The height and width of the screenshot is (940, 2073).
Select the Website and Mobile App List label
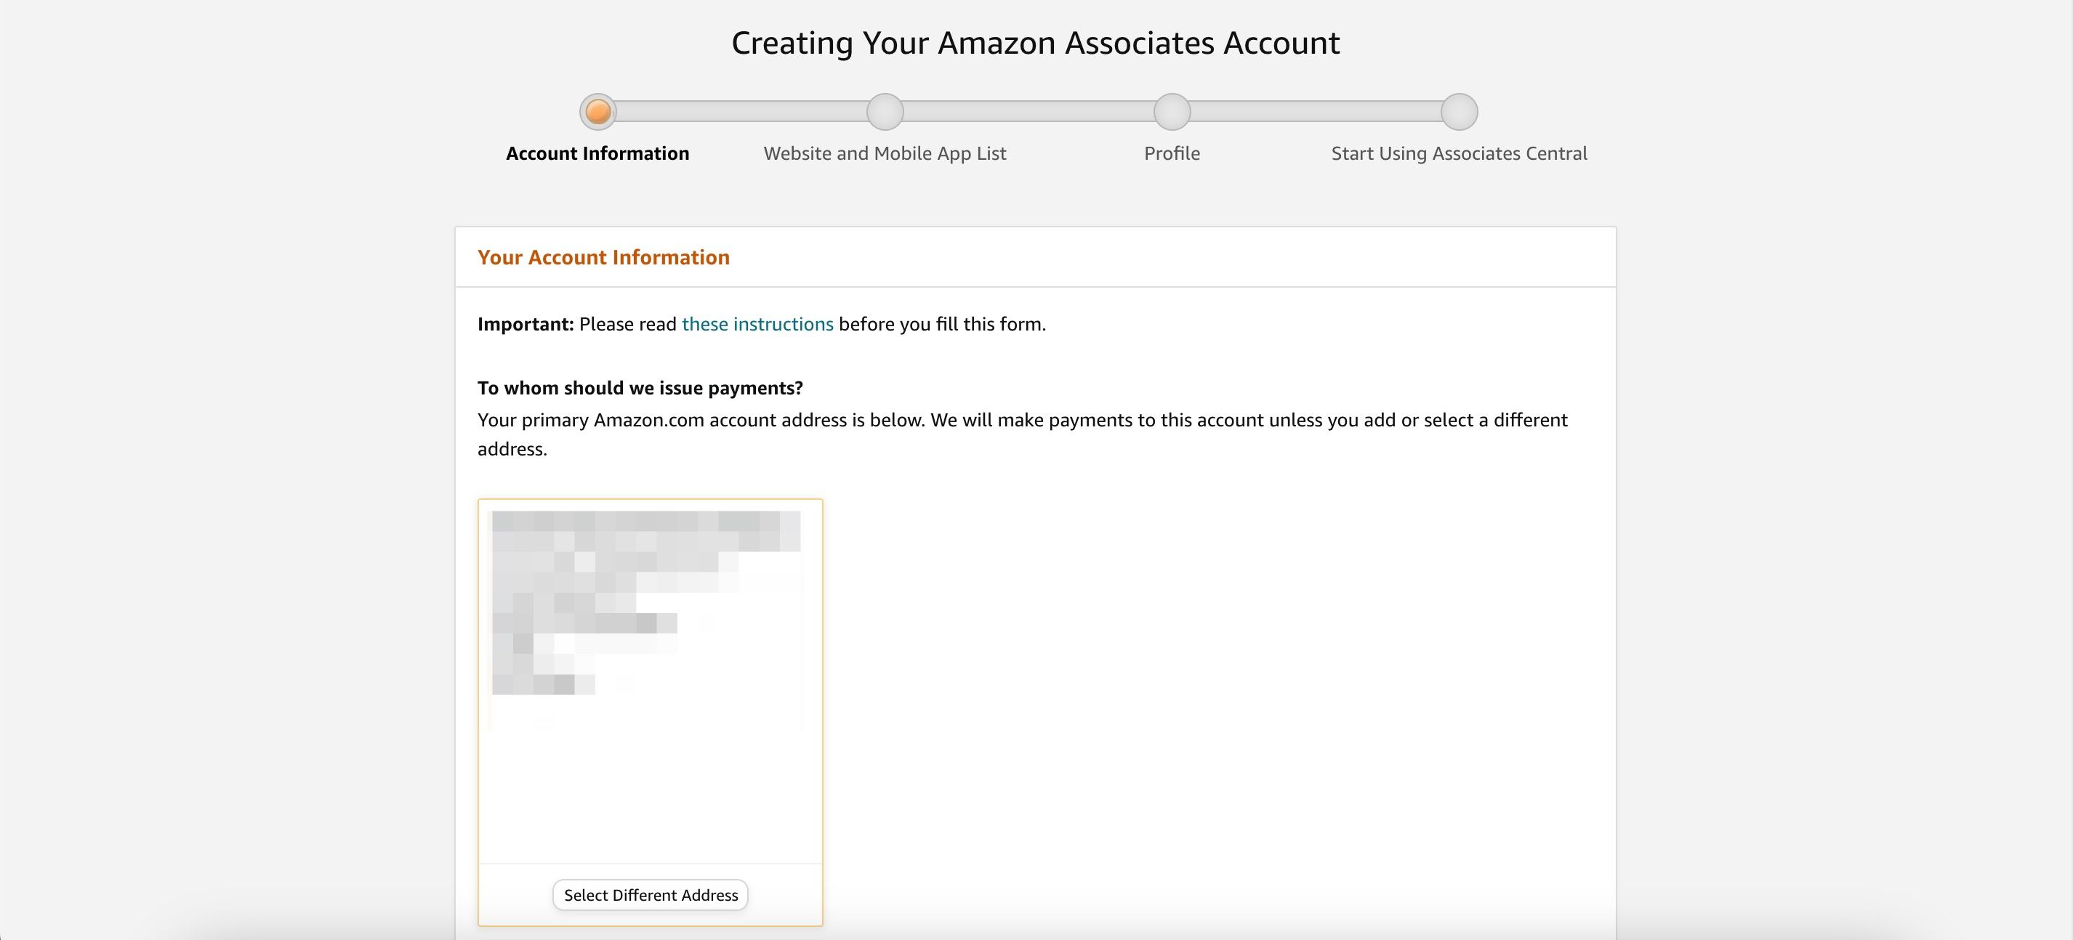pos(884,153)
